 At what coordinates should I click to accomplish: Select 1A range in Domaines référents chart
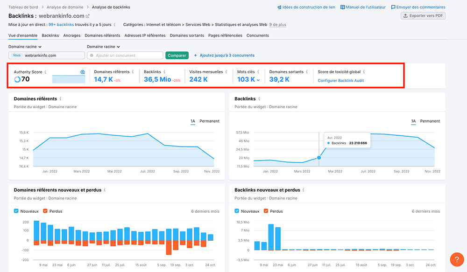tap(193, 121)
